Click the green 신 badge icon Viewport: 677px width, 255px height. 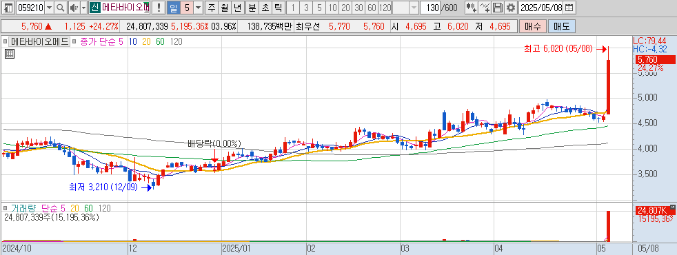coord(94,8)
